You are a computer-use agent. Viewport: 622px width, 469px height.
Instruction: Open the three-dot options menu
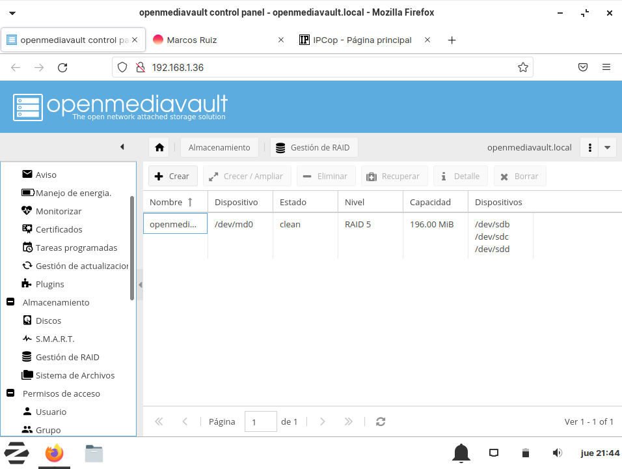point(589,148)
